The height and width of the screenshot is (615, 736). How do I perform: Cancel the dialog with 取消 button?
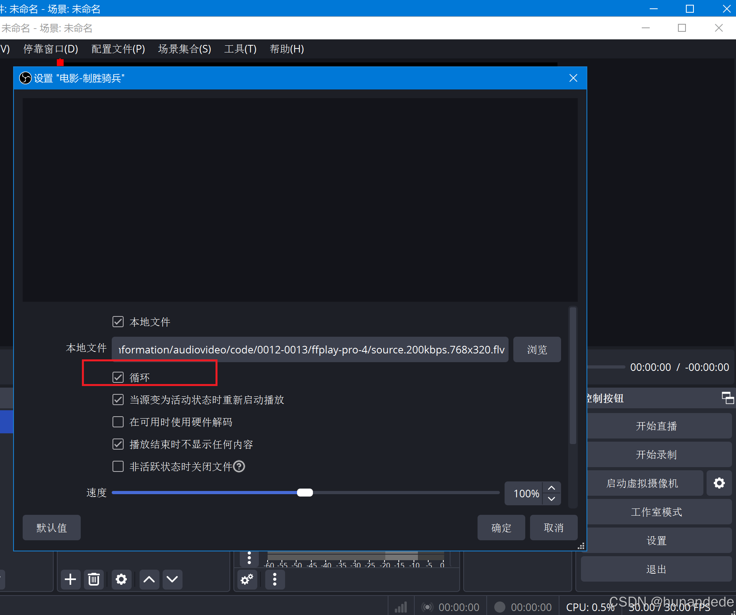(x=554, y=528)
